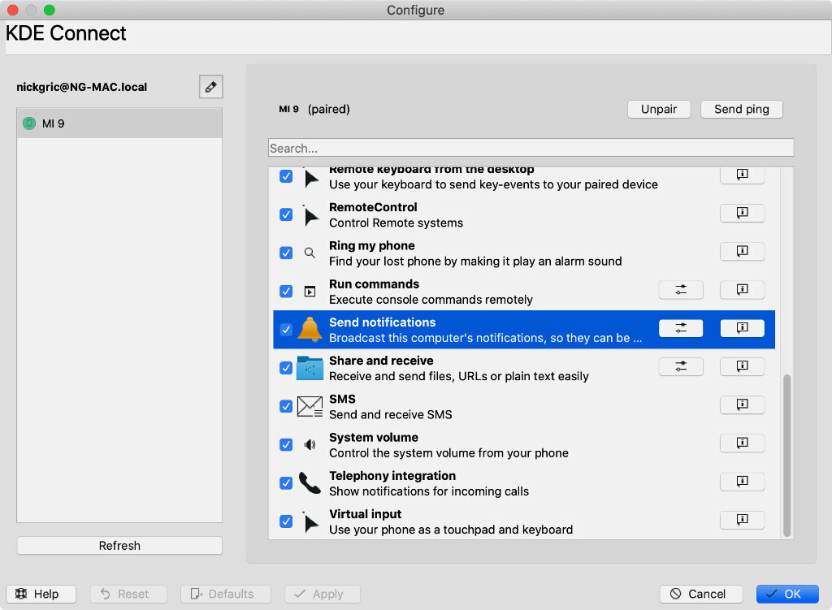Click the Run commands terminal icon
832x610 pixels.
click(310, 292)
